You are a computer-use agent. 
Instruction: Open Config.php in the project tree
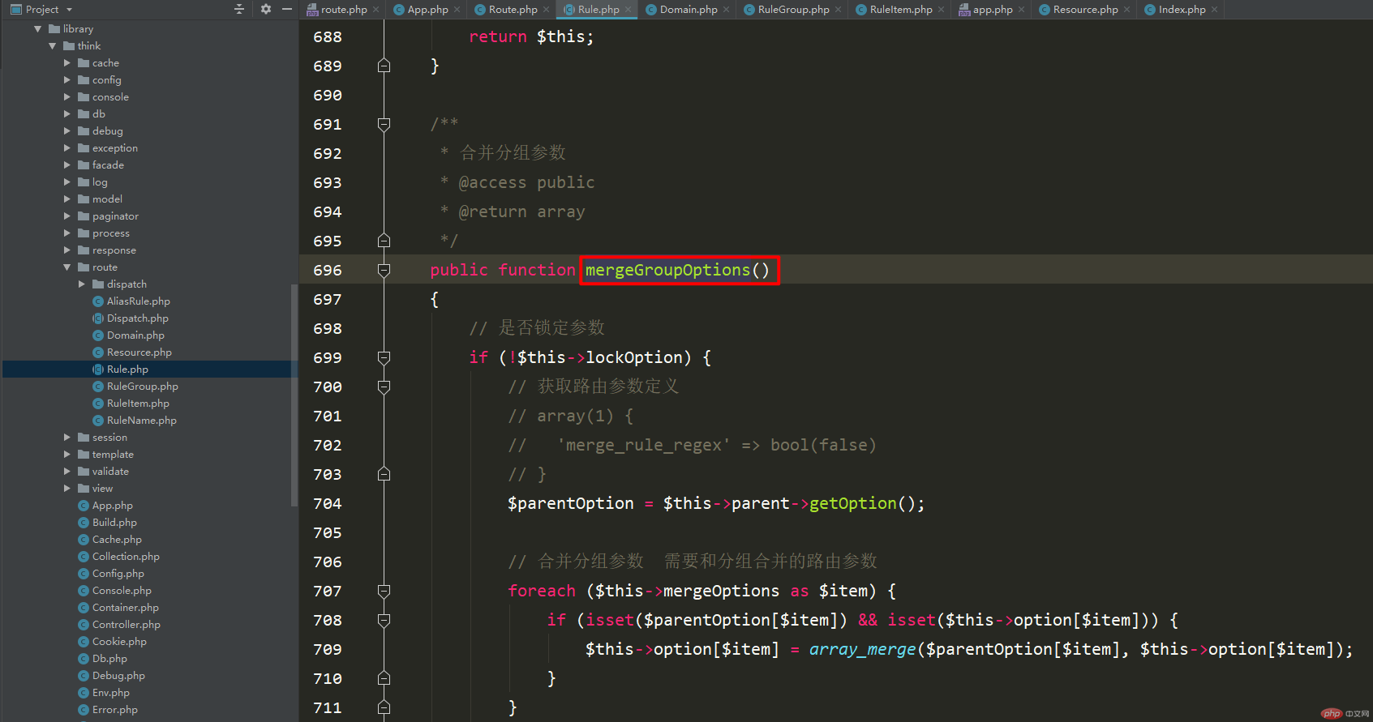(x=118, y=574)
